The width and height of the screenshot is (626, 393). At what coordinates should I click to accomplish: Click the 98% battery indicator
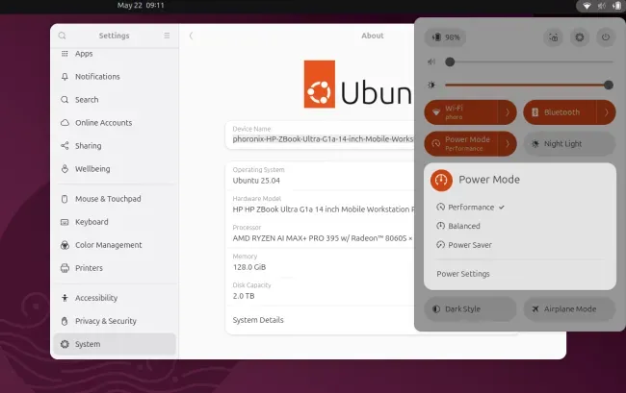[x=446, y=37]
